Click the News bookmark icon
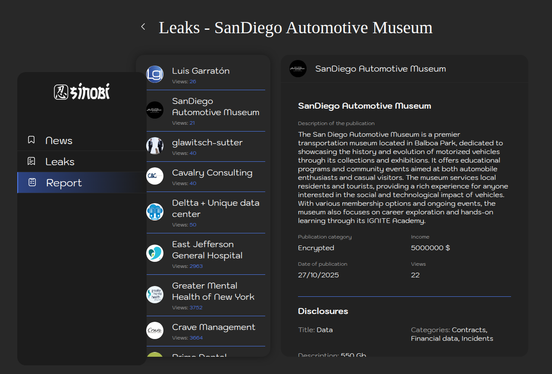 tap(31, 140)
